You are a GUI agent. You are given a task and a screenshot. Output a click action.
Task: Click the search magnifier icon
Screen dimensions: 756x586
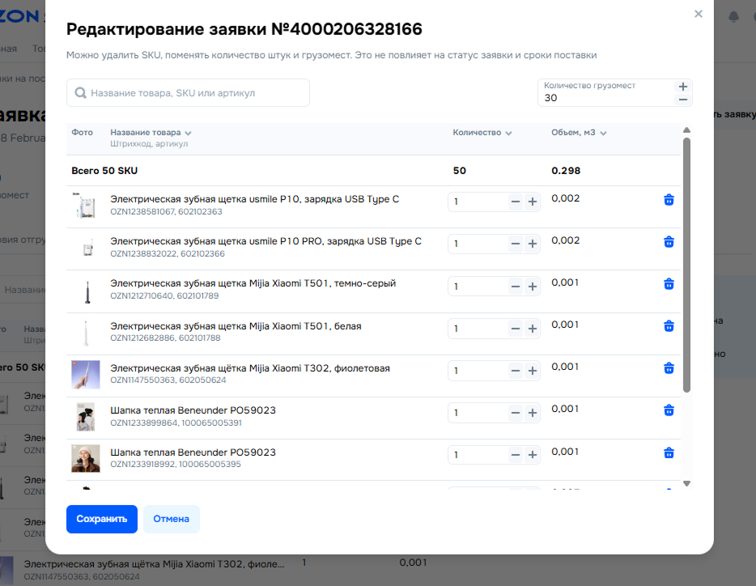point(81,93)
